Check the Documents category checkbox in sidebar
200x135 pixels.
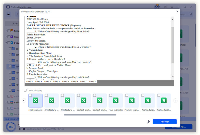pyautogui.click(x=9, y=43)
